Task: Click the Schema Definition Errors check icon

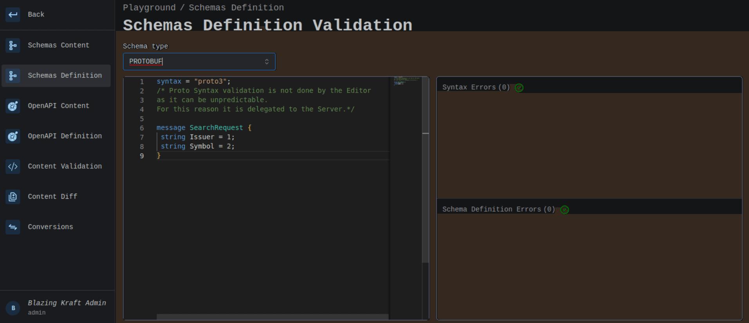Action: 565,210
